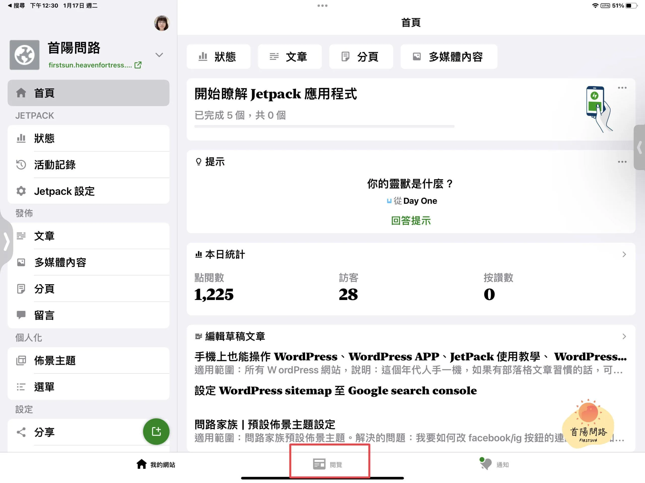Screen dimensions: 645x483
Task: Expand 編輯草稿文章 card chevron
Action: point(624,337)
